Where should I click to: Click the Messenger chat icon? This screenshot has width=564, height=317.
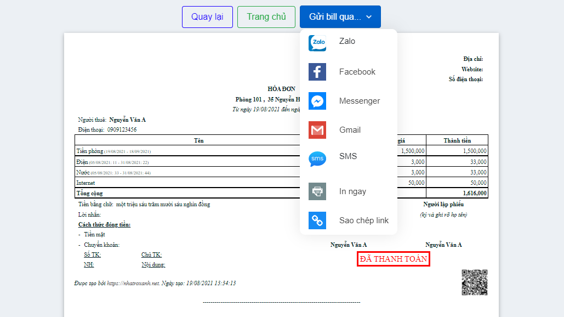[317, 101]
